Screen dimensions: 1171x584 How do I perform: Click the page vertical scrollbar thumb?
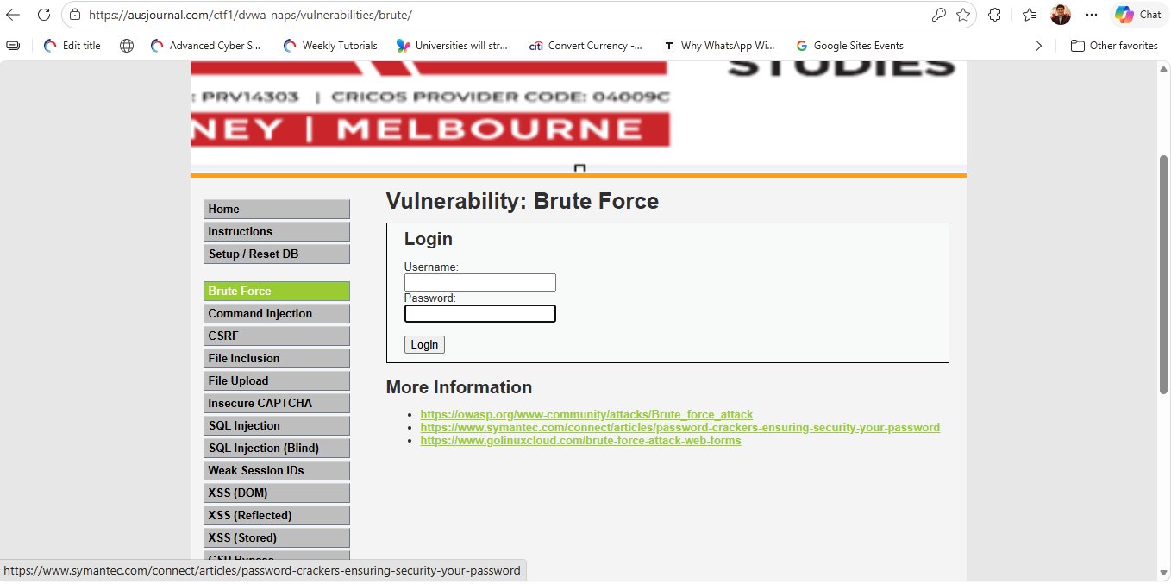1164,274
